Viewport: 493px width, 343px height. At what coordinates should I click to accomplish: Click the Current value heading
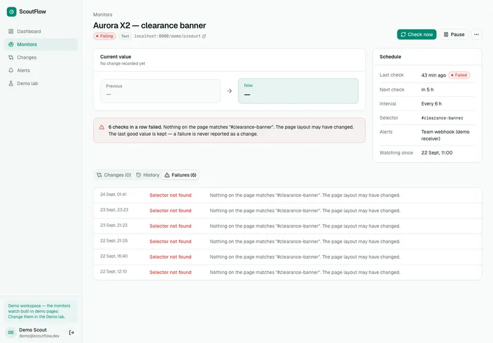coord(116,57)
